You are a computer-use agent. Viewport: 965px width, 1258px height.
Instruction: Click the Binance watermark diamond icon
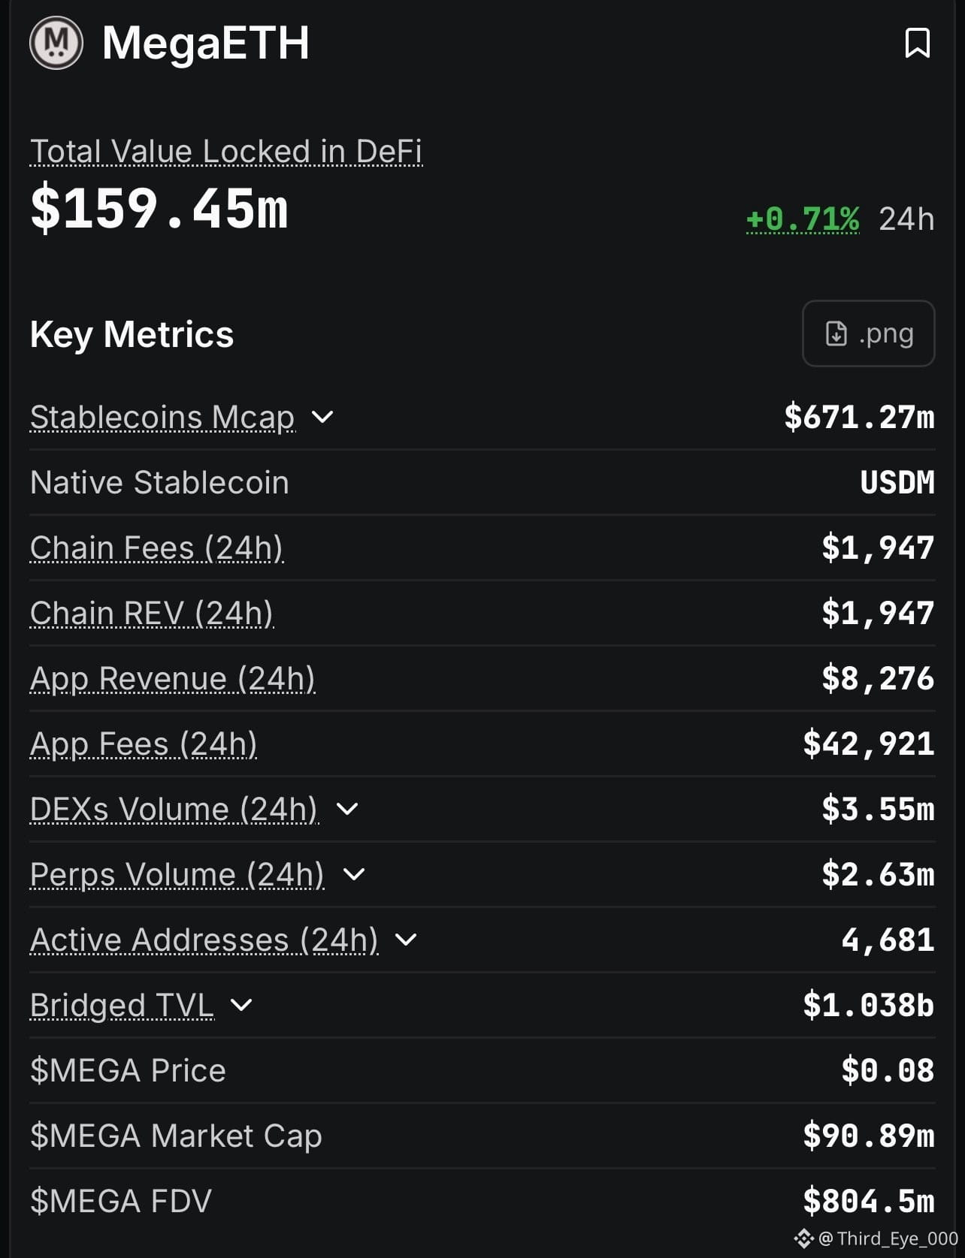[803, 1238]
